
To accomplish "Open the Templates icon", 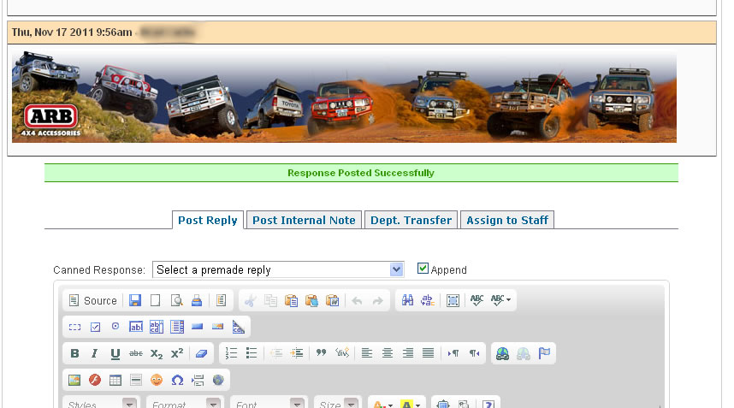I will (x=221, y=300).
